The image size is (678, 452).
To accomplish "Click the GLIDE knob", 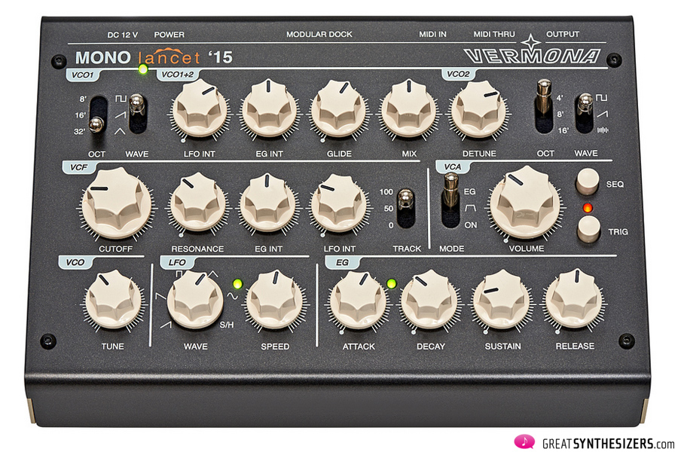I will tap(338, 110).
